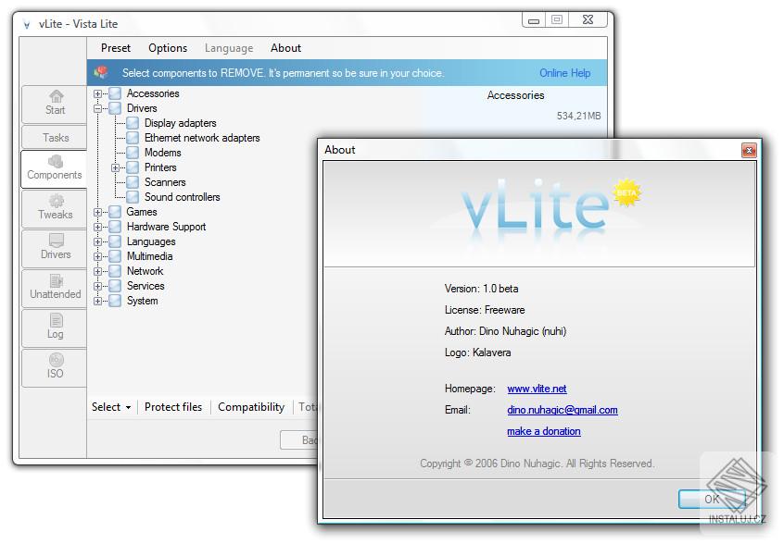The width and height of the screenshot is (784, 544).
Task: Check the Scanners checkbox
Action: click(133, 182)
